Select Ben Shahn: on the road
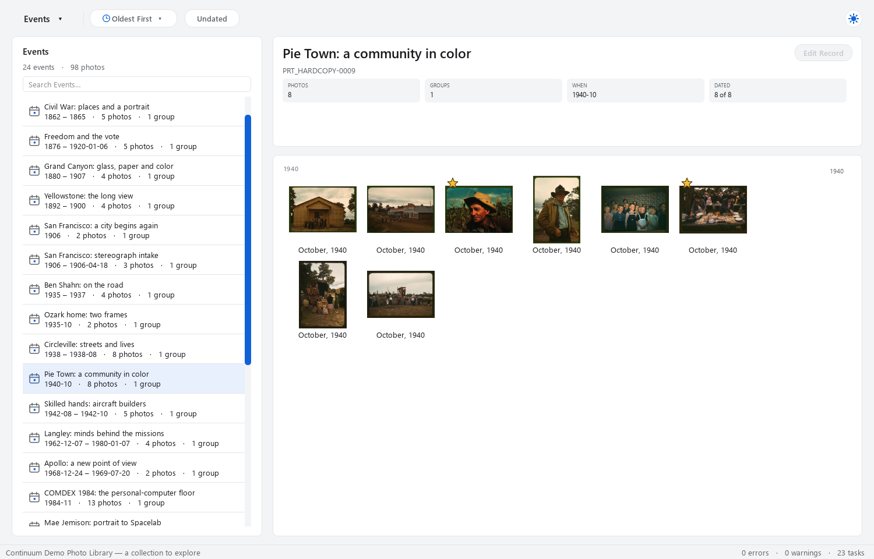Image resolution: width=874 pixels, height=559 pixels. [133, 290]
